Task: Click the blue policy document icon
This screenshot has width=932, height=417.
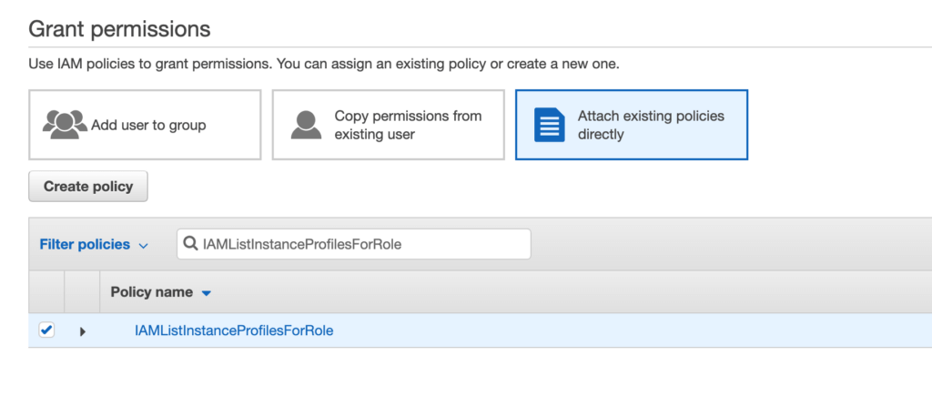Action: point(549,125)
